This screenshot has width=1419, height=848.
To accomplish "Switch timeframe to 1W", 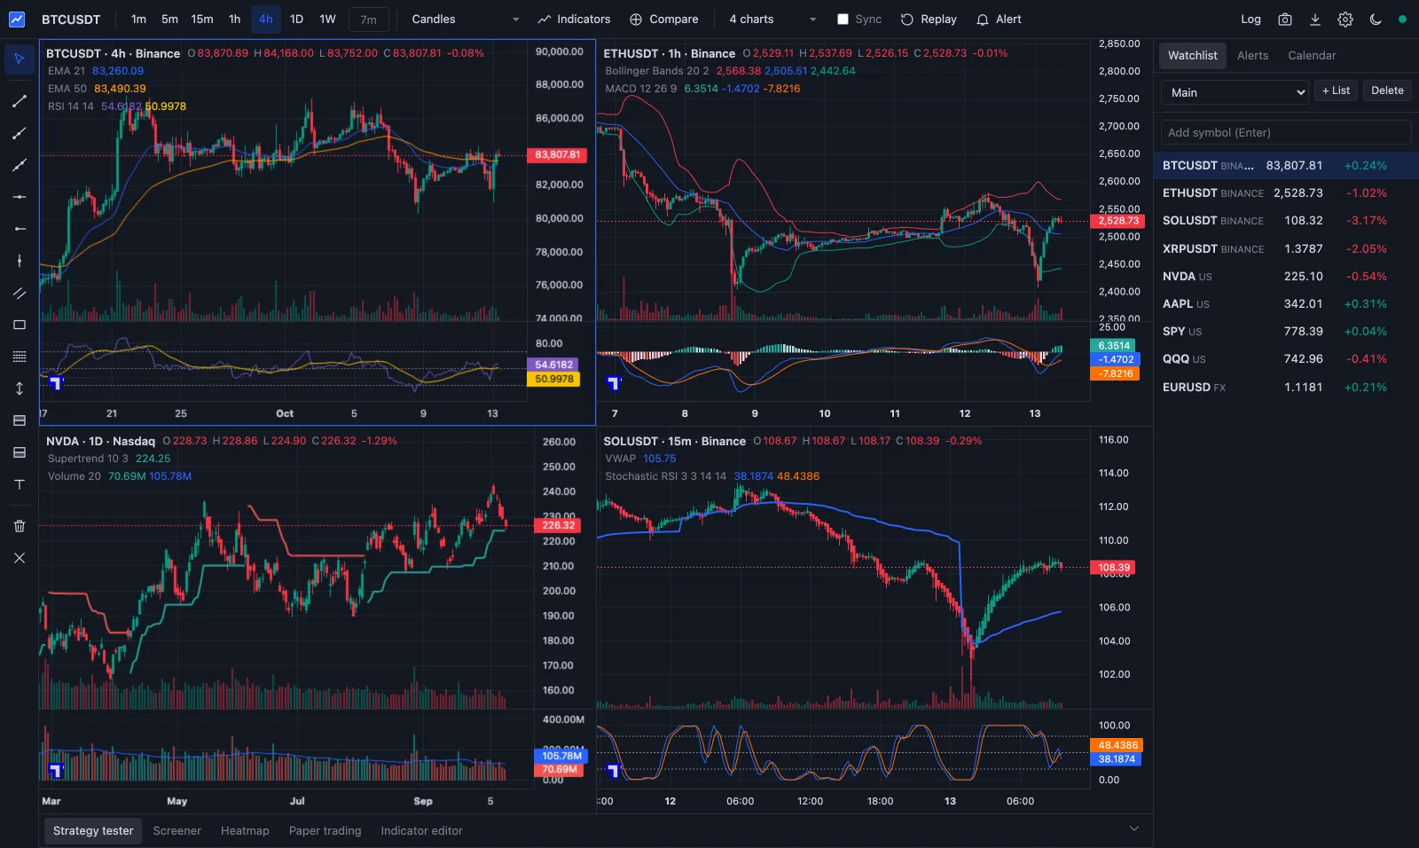I will pyautogui.click(x=327, y=20).
